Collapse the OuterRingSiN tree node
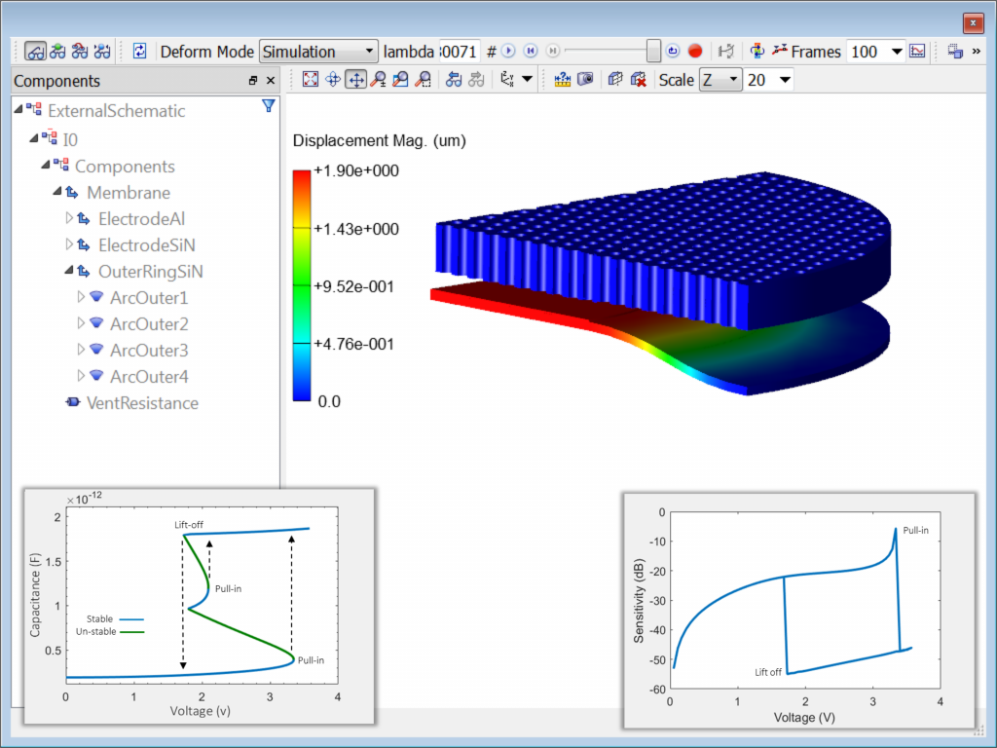This screenshot has width=997, height=748. pyautogui.click(x=69, y=271)
